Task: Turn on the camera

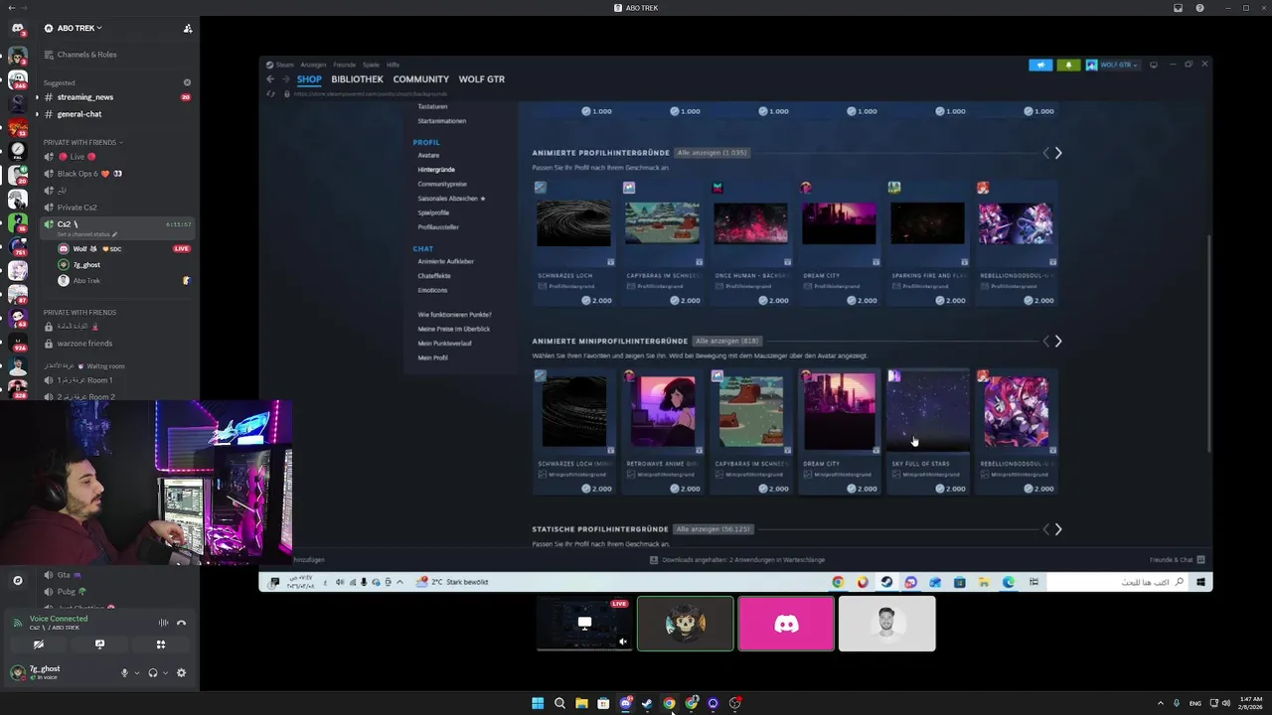Action: click(39, 644)
